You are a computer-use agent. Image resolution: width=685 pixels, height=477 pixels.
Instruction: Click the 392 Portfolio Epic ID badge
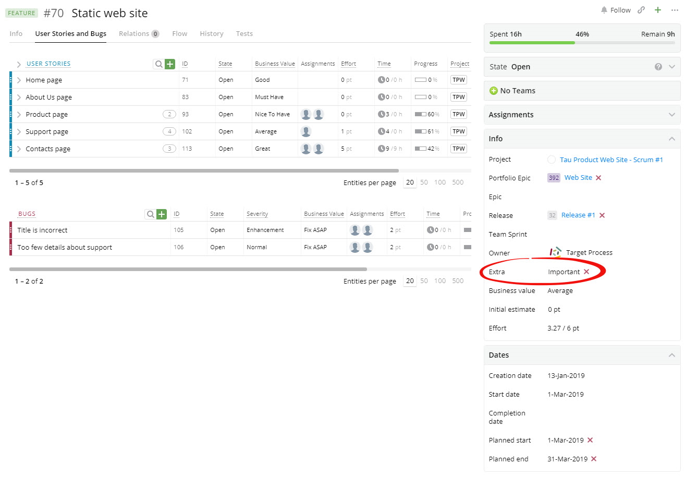pyautogui.click(x=554, y=178)
